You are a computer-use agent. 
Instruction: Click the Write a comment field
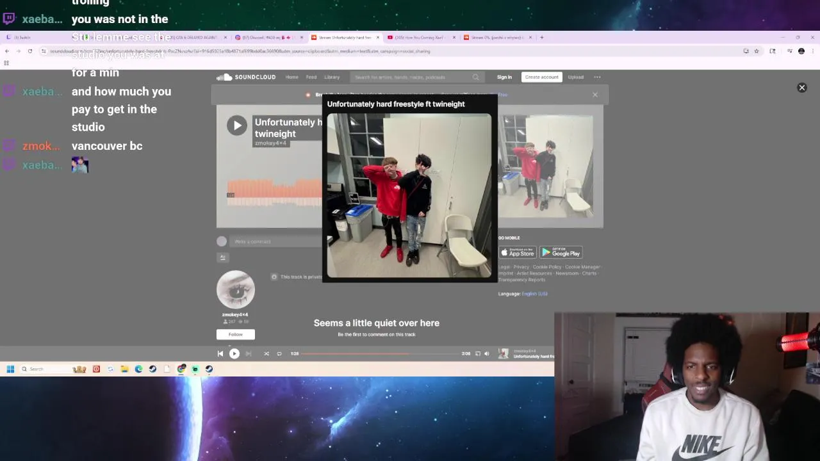[275, 241]
